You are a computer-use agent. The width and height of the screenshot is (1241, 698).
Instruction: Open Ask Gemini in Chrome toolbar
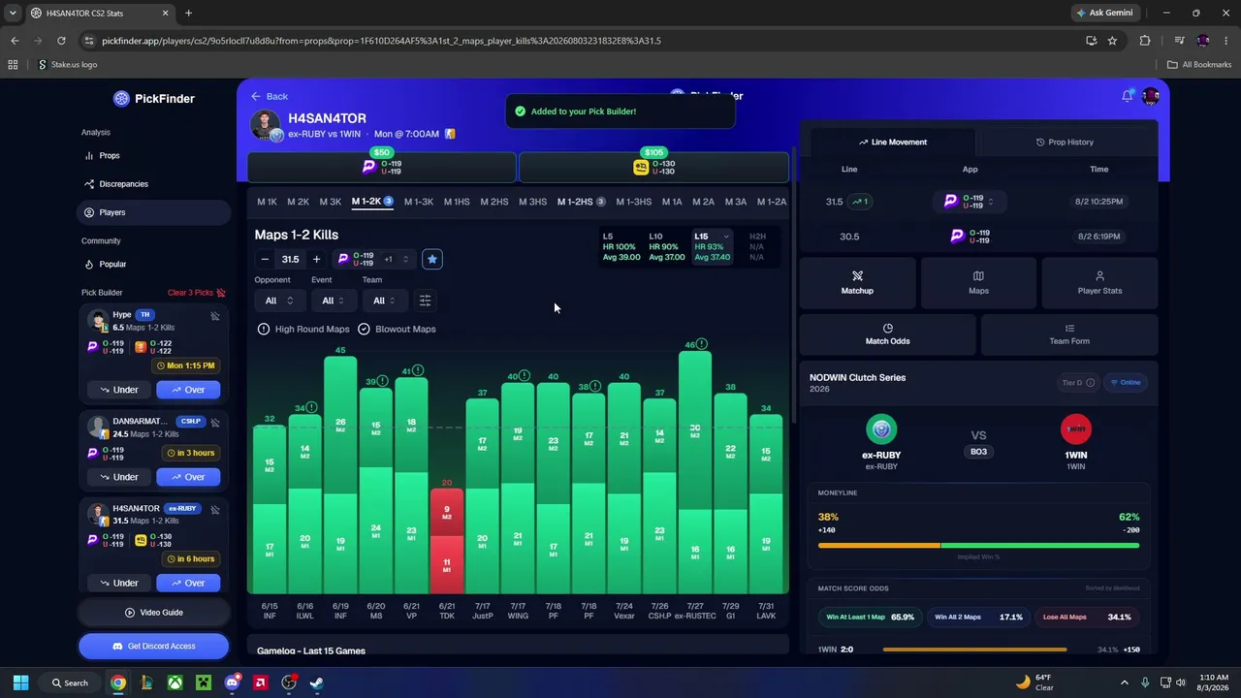tap(1104, 13)
